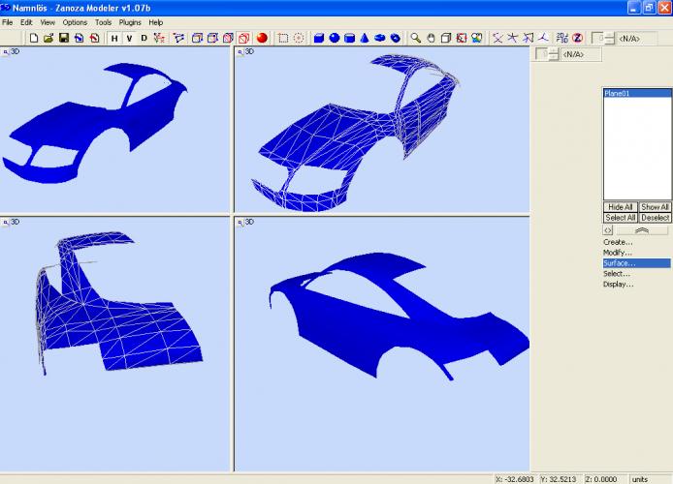Screen dimensions: 673x484
Task: Activate the magnifying glass zoom tool
Action: tap(415, 38)
